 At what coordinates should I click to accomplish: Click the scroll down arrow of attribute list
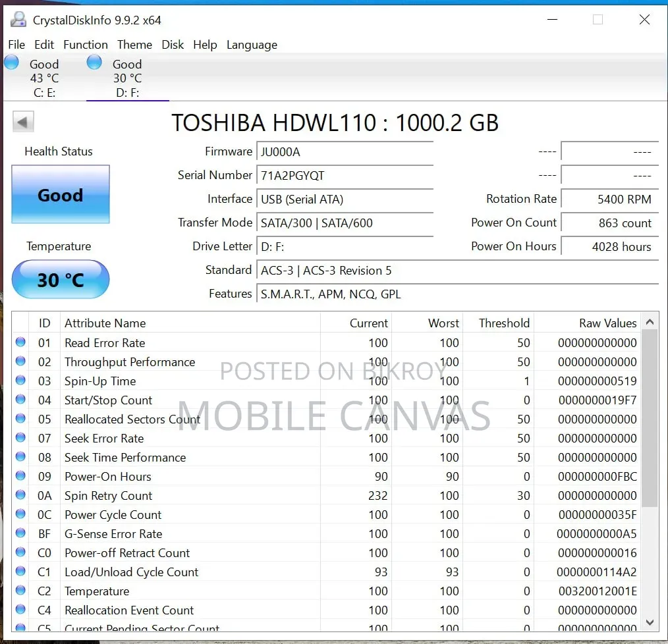coord(650,622)
